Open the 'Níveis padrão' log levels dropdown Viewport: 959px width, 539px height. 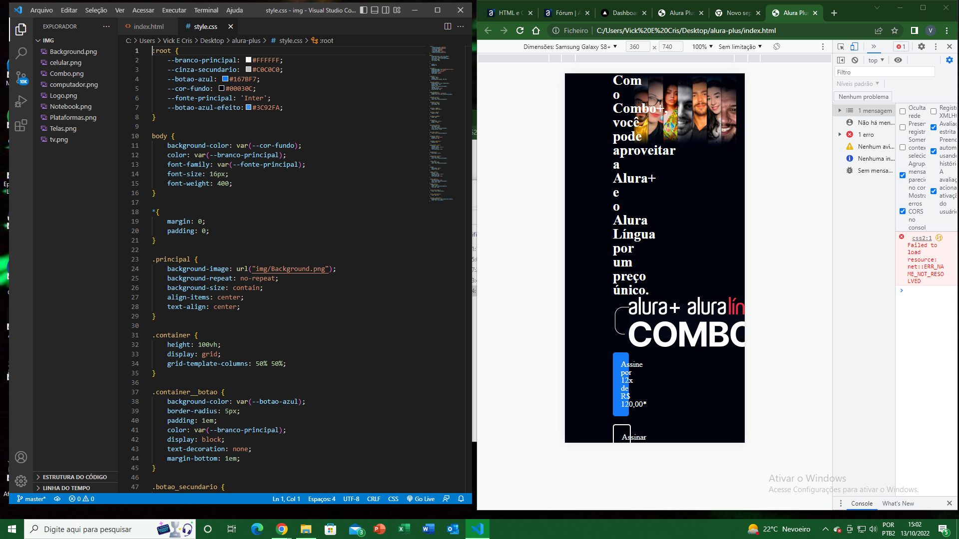coord(858,84)
